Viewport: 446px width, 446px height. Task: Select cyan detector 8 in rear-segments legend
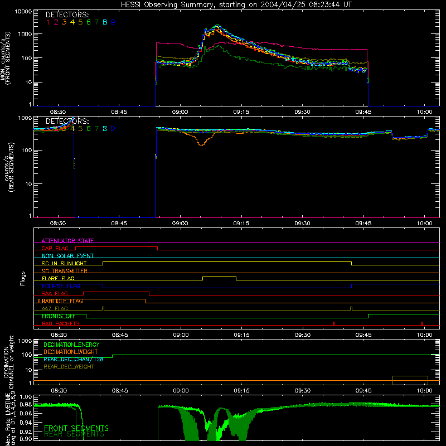click(x=105, y=129)
